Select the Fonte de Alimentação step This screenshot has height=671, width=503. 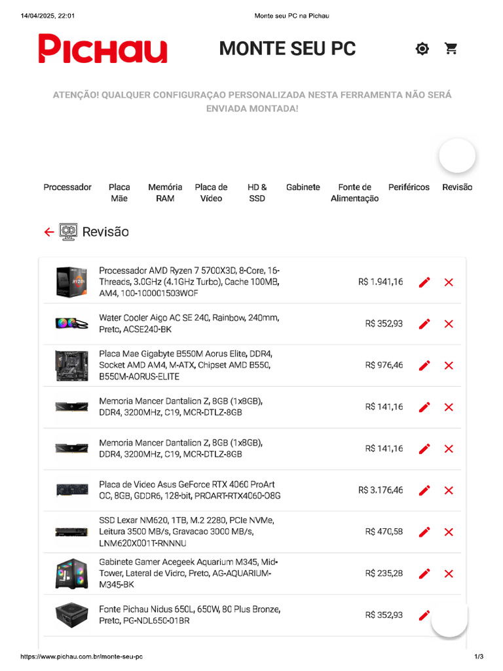[x=354, y=193]
